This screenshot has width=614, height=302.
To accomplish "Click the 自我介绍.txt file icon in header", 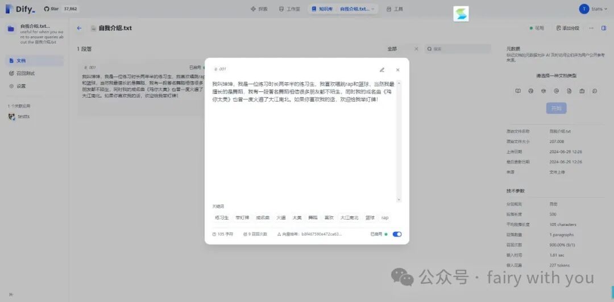I will 93,28.
